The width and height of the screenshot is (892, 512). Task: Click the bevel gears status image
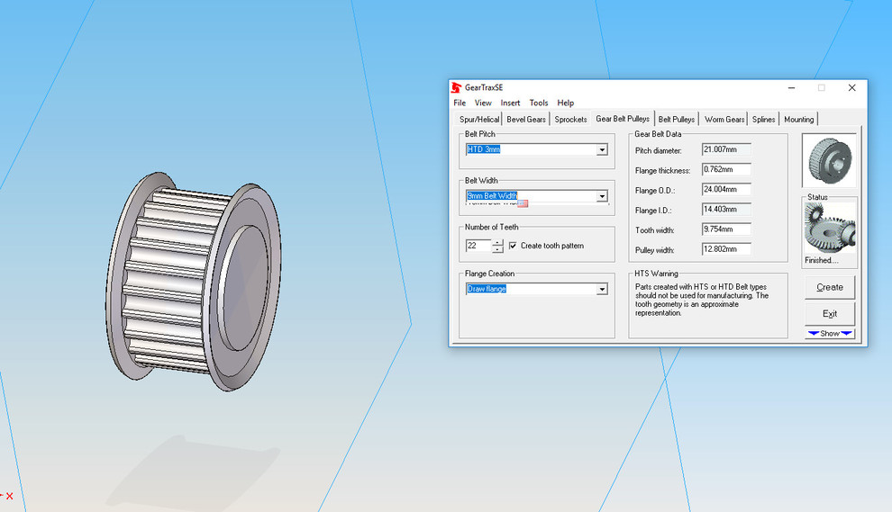click(829, 229)
